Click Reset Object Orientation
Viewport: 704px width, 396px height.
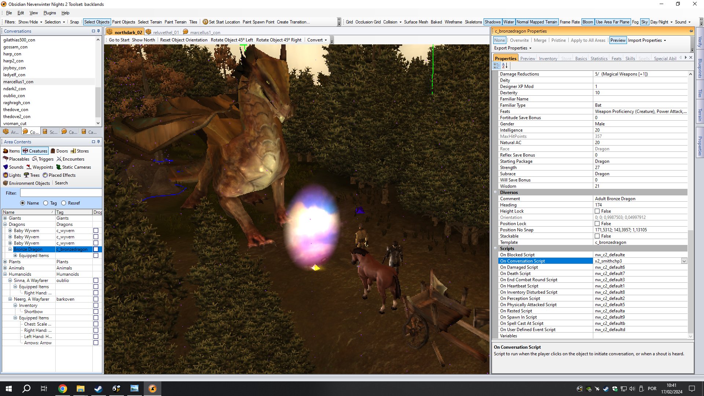click(184, 40)
